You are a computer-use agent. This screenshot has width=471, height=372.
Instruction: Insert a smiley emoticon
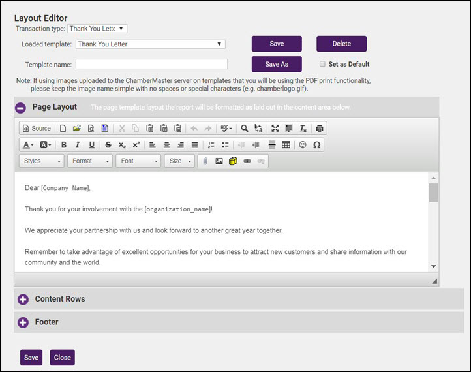point(303,145)
